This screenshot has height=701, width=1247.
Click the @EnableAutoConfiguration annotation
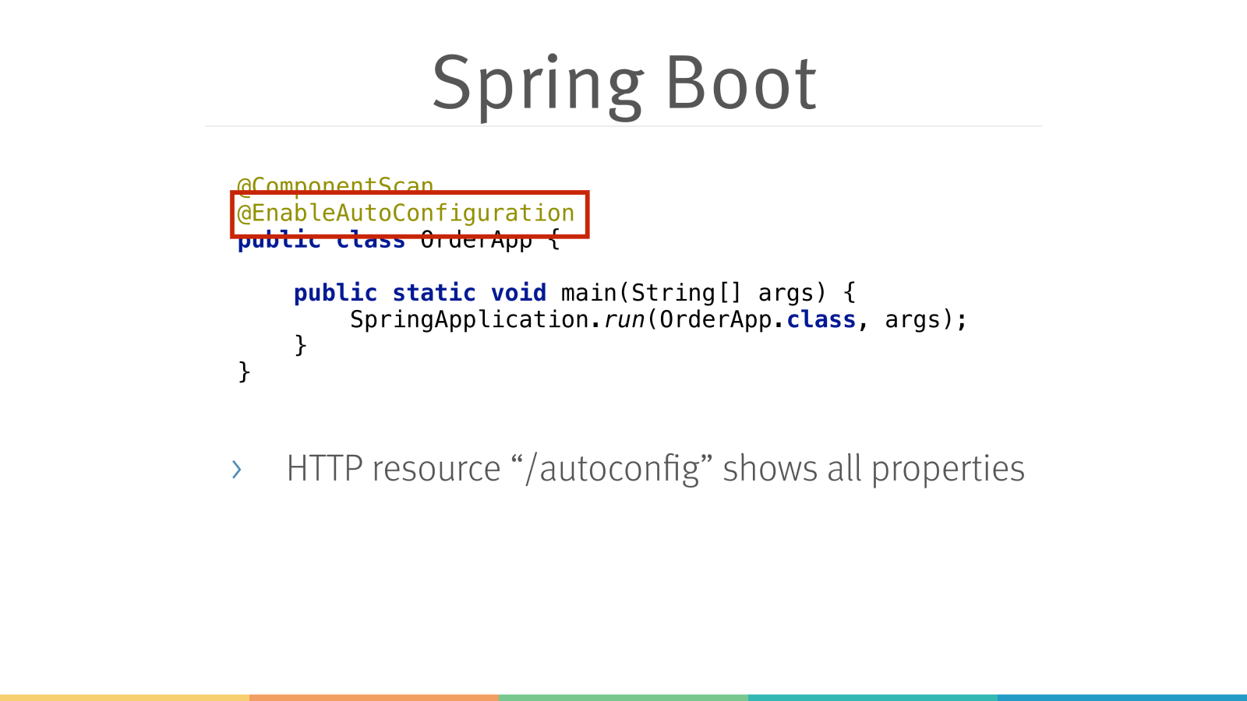click(406, 213)
